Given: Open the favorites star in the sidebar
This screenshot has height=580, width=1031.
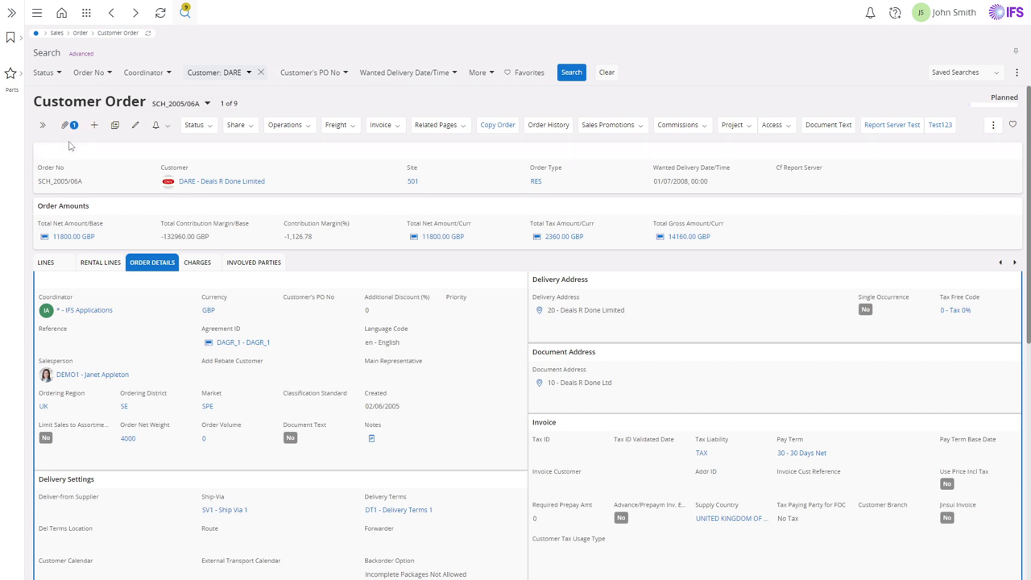Looking at the screenshot, I should [x=10, y=73].
